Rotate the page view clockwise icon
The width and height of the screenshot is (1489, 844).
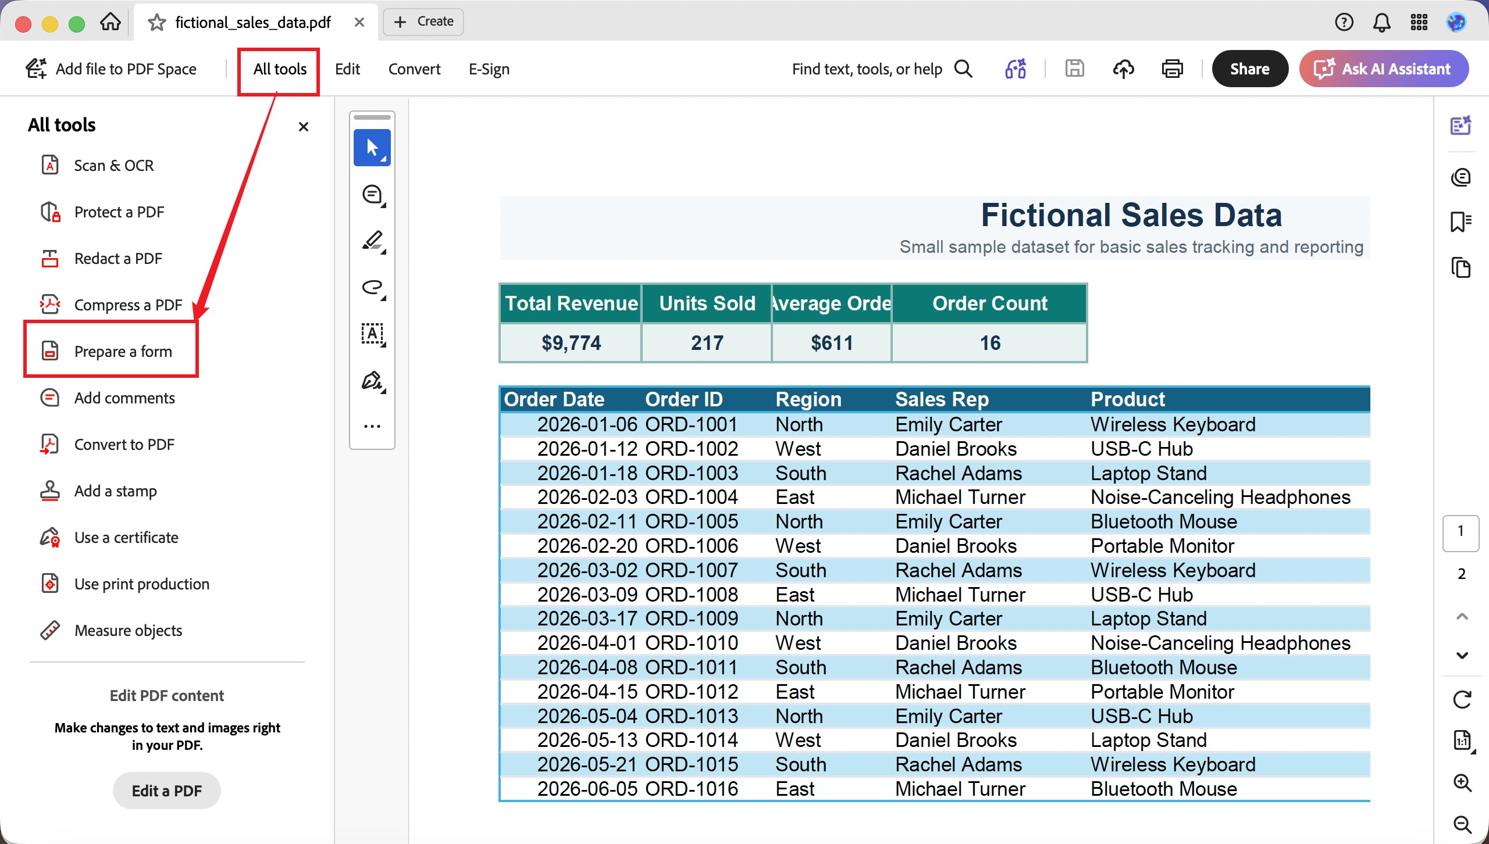tap(1462, 699)
